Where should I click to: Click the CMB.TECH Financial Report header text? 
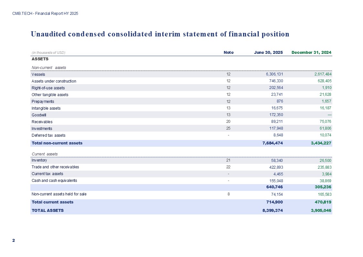point(45,14)
